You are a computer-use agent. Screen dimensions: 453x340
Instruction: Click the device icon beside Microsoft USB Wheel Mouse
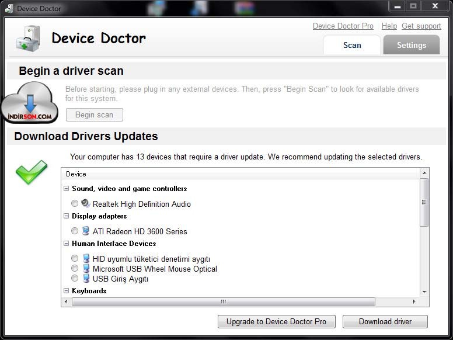(86, 268)
